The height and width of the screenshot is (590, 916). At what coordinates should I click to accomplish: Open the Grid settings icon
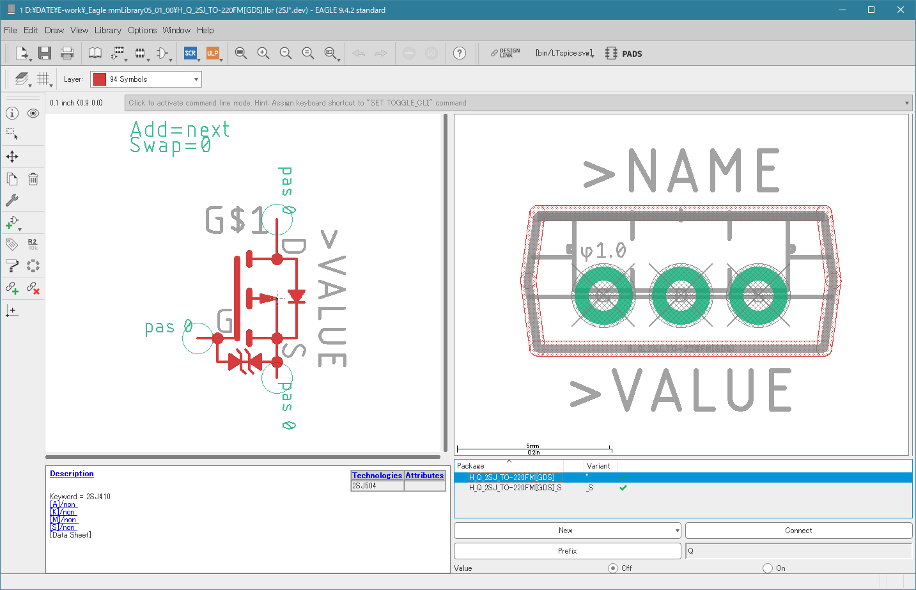[x=43, y=79]
